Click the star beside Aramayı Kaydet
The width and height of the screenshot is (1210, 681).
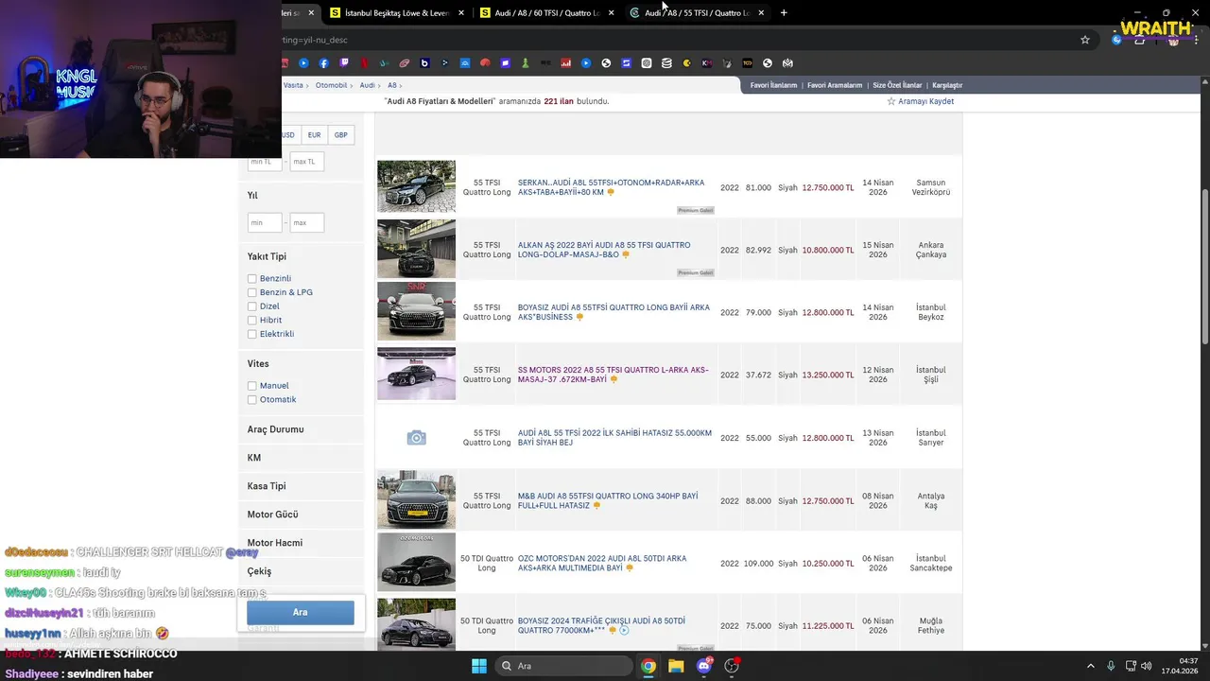coord(890,101)
